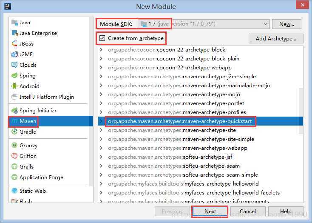The width and height of the screenshot is (312, 223).
Task: Click the SDK folder icon in Module SDK field
Action: coord(144,24)
